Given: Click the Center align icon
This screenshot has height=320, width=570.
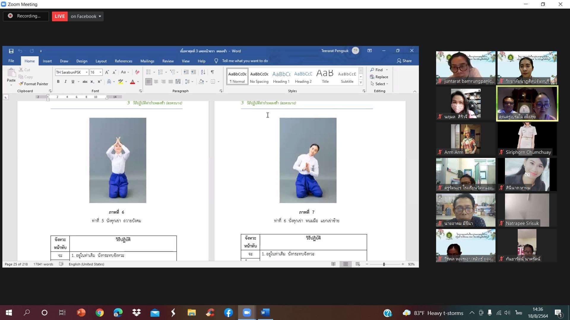Looking at the screenshot, I should (x=156, y=82).
